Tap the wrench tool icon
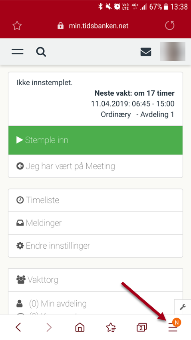Viewport: 191px width, 340px height. (183, 307)
